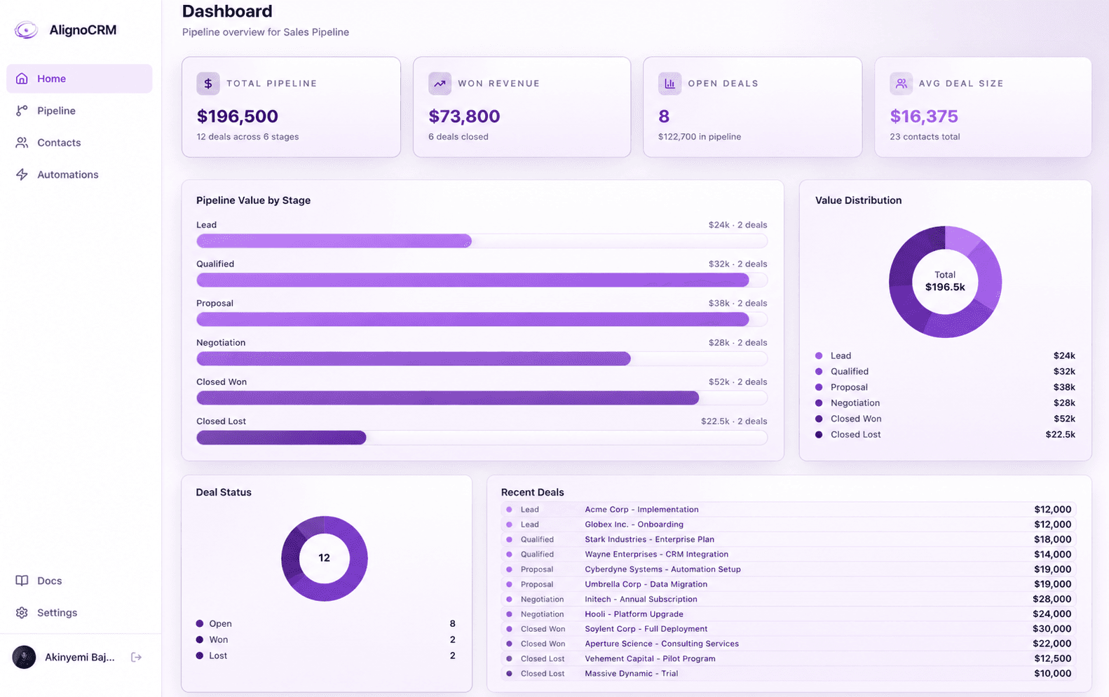This screenshot has width=1109, height=697.
Task: Open the Cyberdyne Systems - Automation Setup deal
Action: (789, 569)
